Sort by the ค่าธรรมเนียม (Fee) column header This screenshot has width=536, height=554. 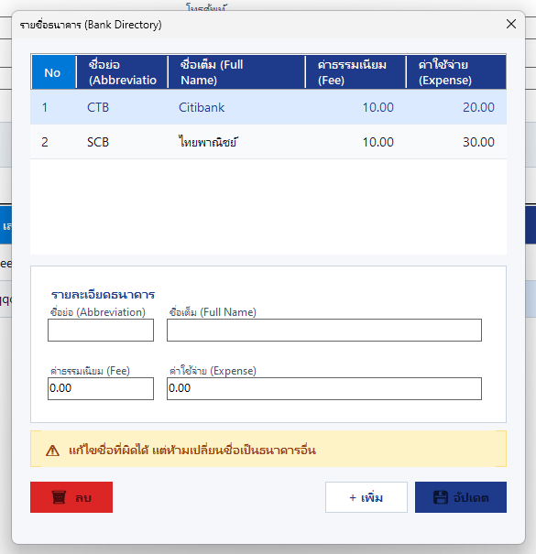356,72
